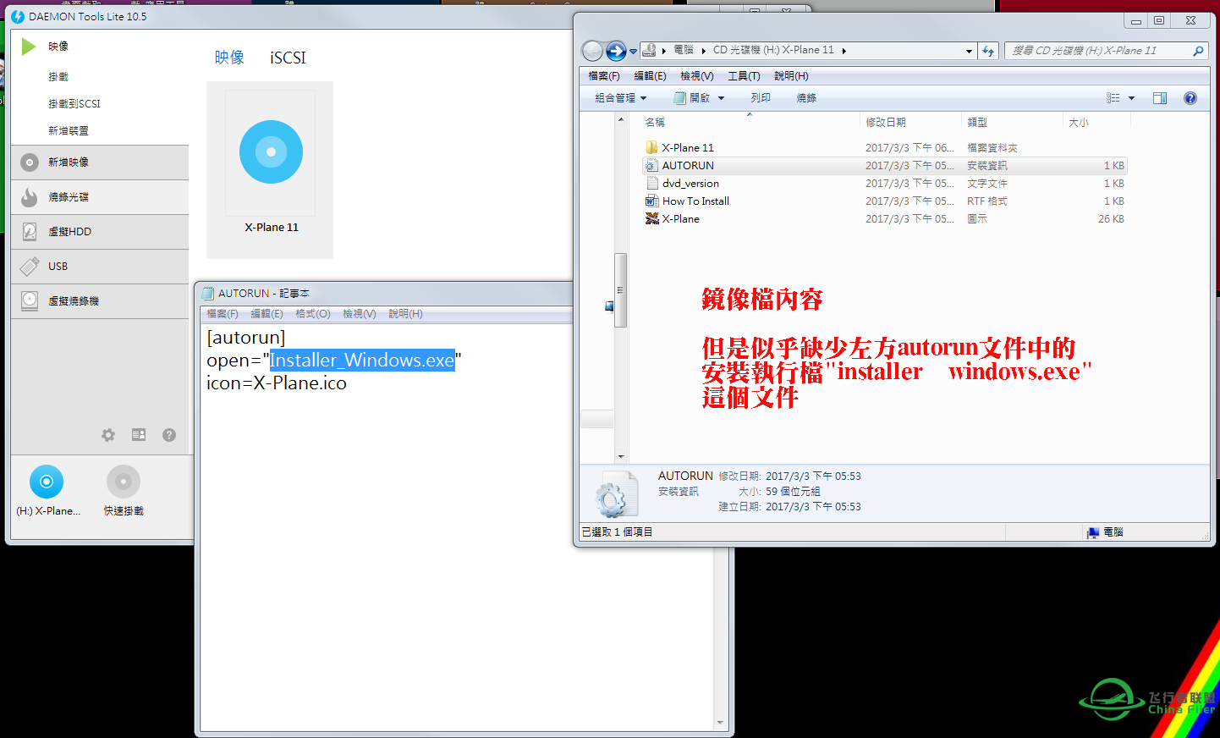Select the 燒錄光碟 flame icon
The image size is (1220, 738).
(x=30, y=197)
